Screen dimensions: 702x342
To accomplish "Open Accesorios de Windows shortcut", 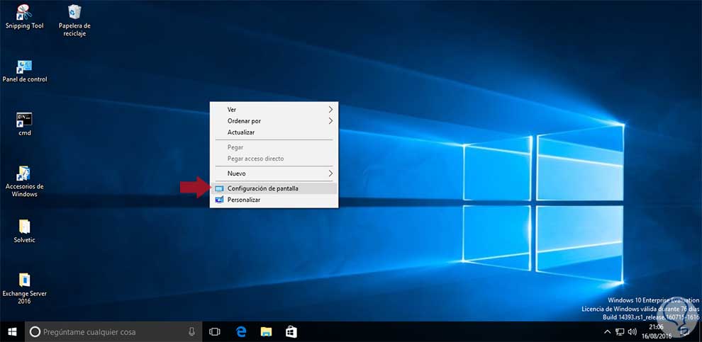I will [x=25, y=181].
